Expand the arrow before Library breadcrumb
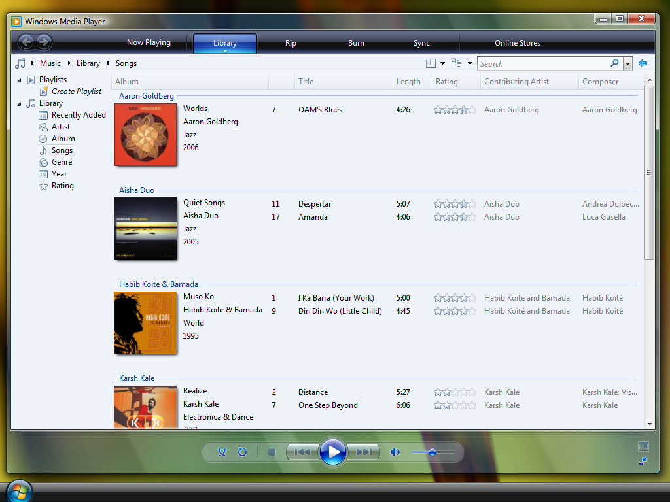This screenshot has height=502, width=670. point(69,63)
